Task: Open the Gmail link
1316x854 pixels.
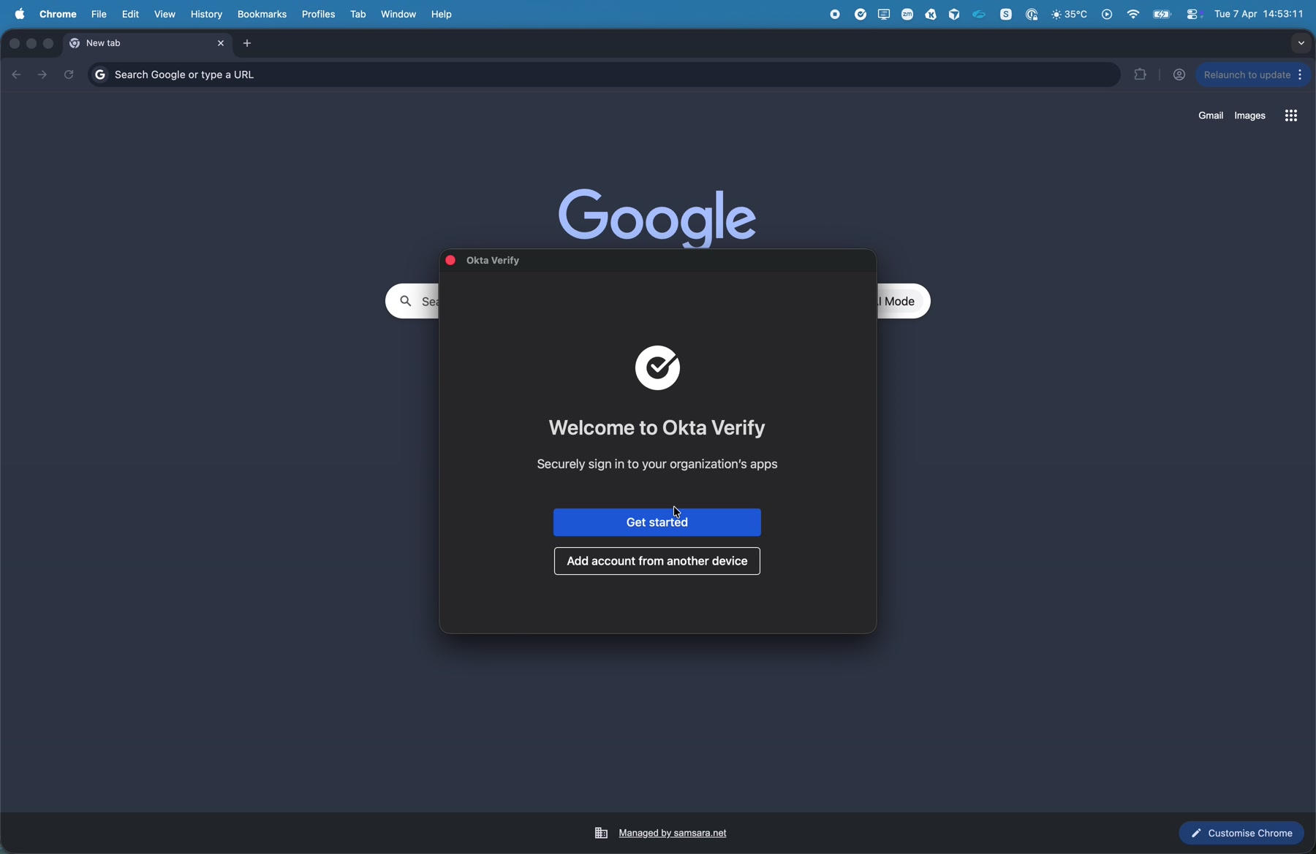Action: coord(1211,115)
